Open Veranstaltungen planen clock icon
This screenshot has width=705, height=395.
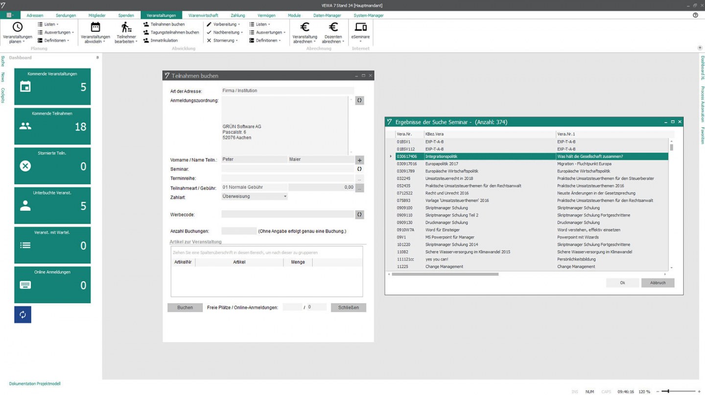coord(17,27)
